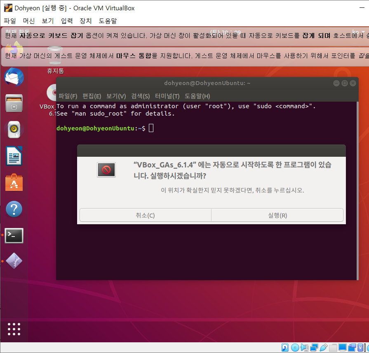
Task: Click the terminal's vertical scrollbar
Action: click(x=357, y=191)
